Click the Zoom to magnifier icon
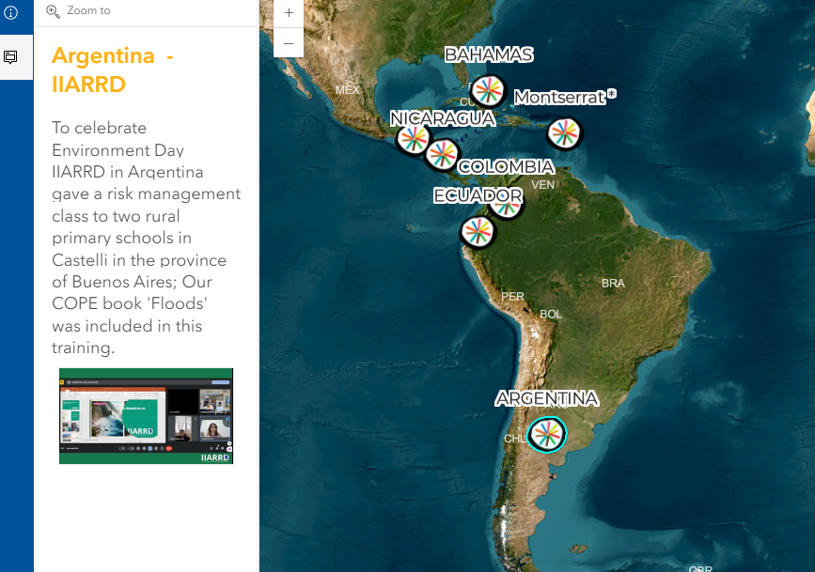The width and height of the screenshot is (815, 572). (53, 11)
